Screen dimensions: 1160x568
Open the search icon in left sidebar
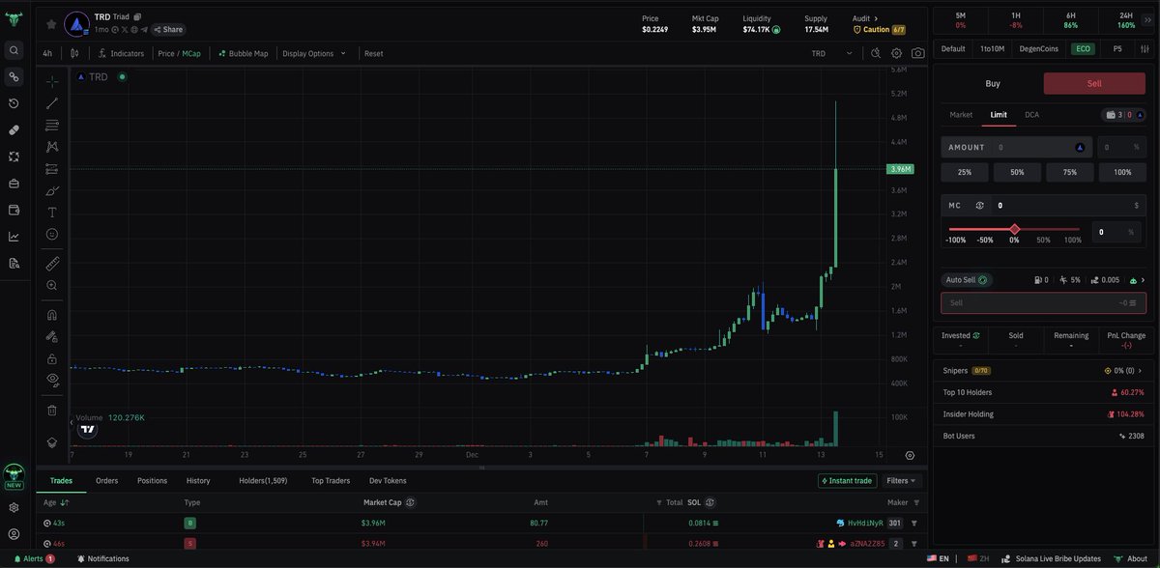[x=14, y=49]
